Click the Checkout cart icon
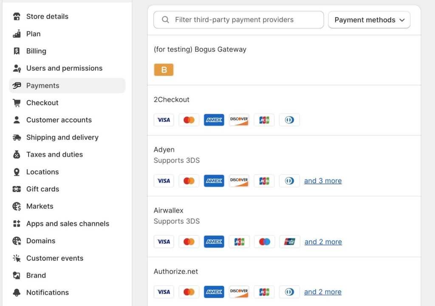The width and height of the screenshot is (435, 306). click(x=17, y=103)
